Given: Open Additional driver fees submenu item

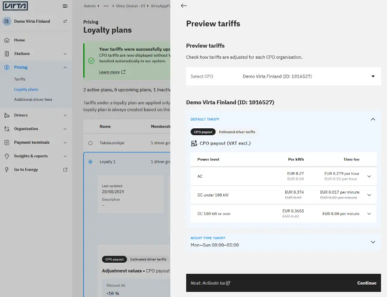Looking at the screenshot, I should pos(33,100).
